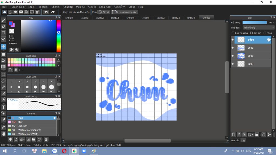Open Zalo from the taskbar
This screenshot has width=276, height=155.
[x=54, y=151]
